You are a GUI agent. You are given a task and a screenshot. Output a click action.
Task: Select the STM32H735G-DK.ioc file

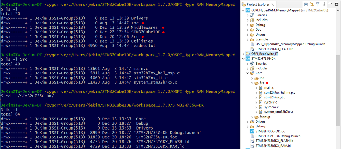(268, 131)
